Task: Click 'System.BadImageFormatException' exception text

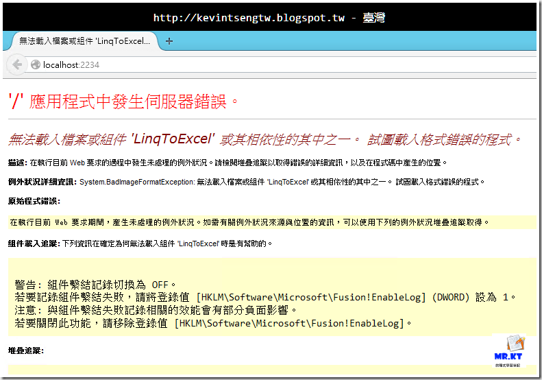Action: coord(137,182)
